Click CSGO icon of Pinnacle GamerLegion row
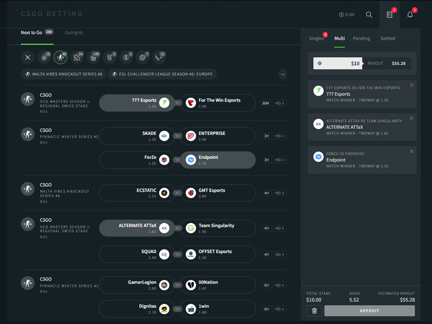The height and width of the screenshot is (324, 432). [x=28, y=283]
